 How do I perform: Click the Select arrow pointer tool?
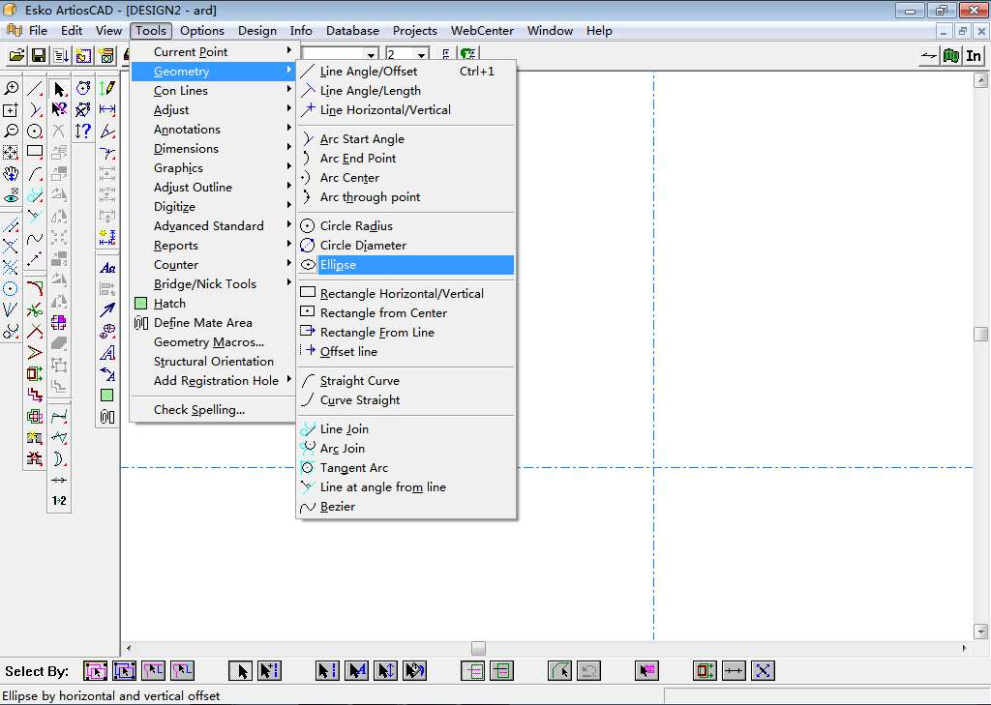tap(59, 89)
